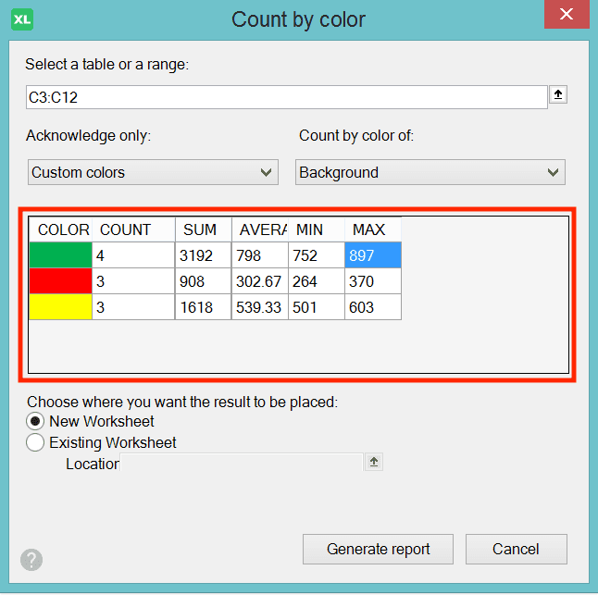Click the red color swatch row

[61, 281]
